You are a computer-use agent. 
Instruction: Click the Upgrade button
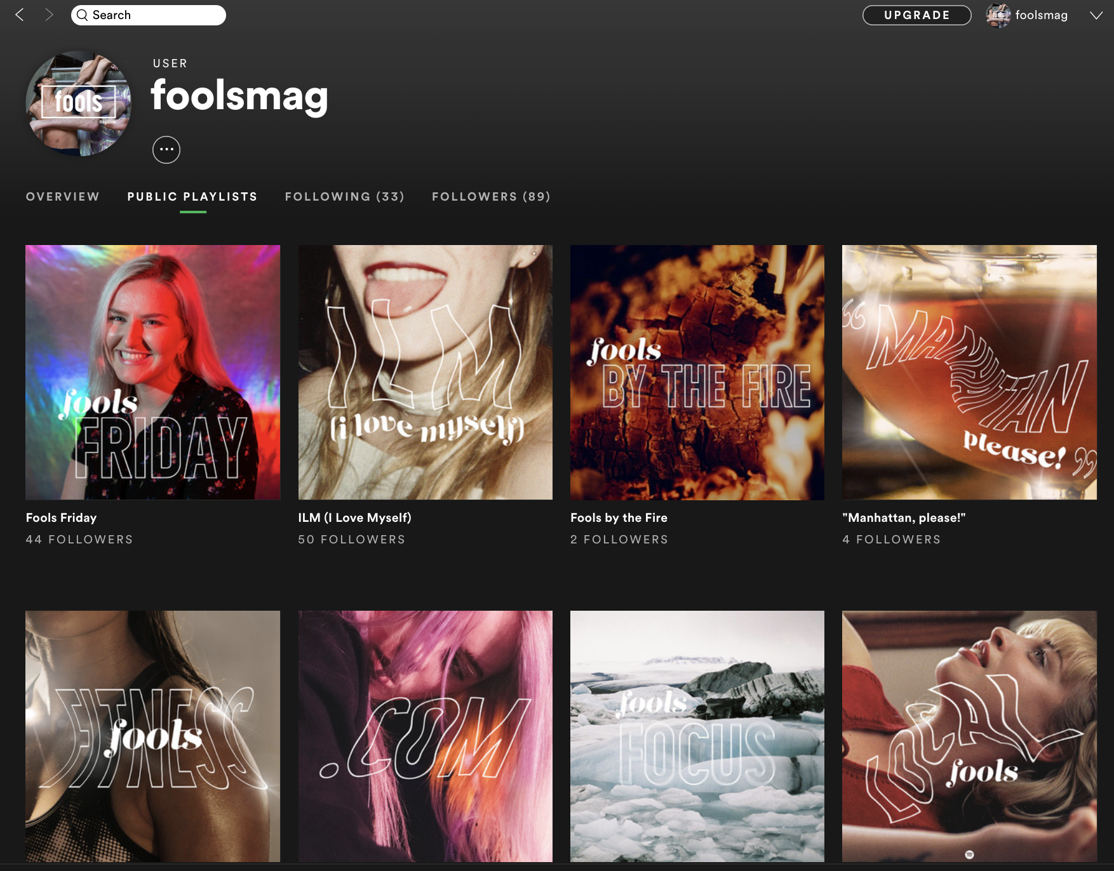(x=916, y=15)
